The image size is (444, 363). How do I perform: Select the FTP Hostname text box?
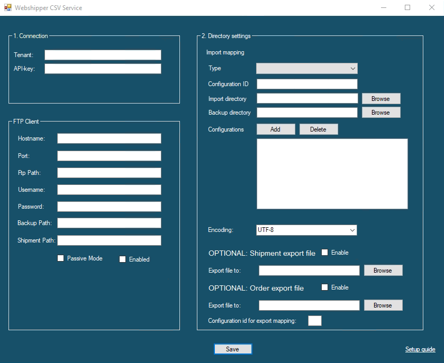(x=109, y=138)
